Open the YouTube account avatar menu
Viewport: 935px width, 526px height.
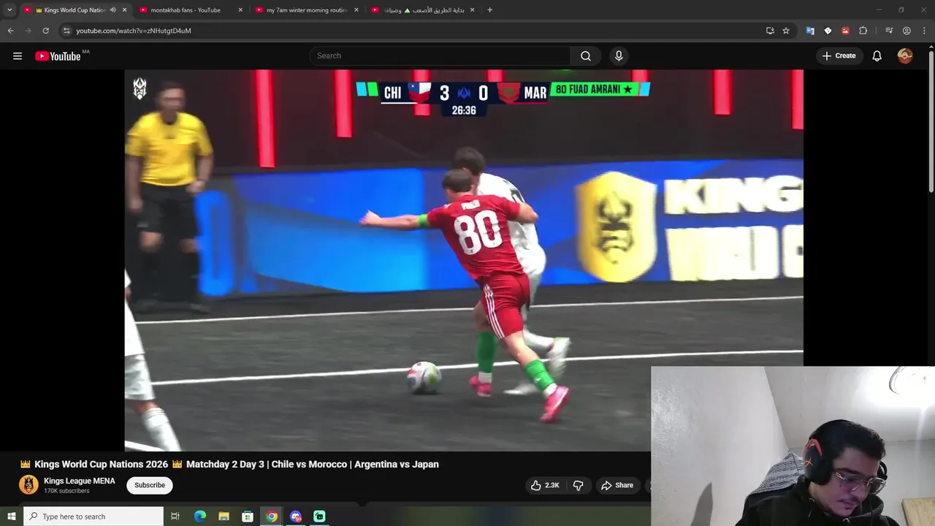905,56
